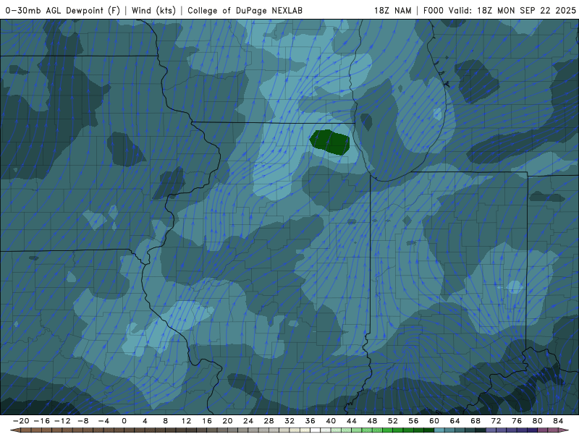Click the 68 value on the color scale
Viewport: 579px width, 434px height.
(x=476, y=421)
